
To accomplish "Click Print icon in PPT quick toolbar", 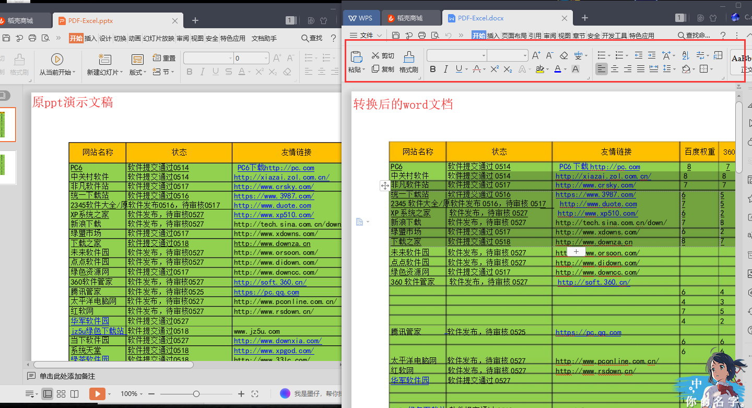I will 32,38.
